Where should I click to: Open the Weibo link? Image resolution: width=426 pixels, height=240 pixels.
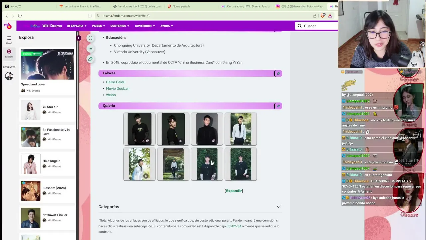[111, 95]
